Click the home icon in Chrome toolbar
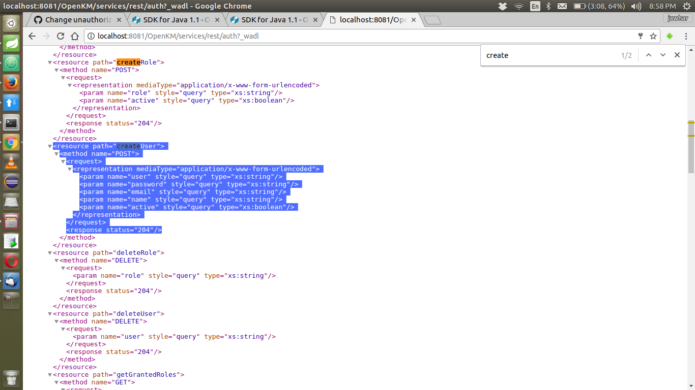Viewport: 695px width, 390px height. point(74,36)
